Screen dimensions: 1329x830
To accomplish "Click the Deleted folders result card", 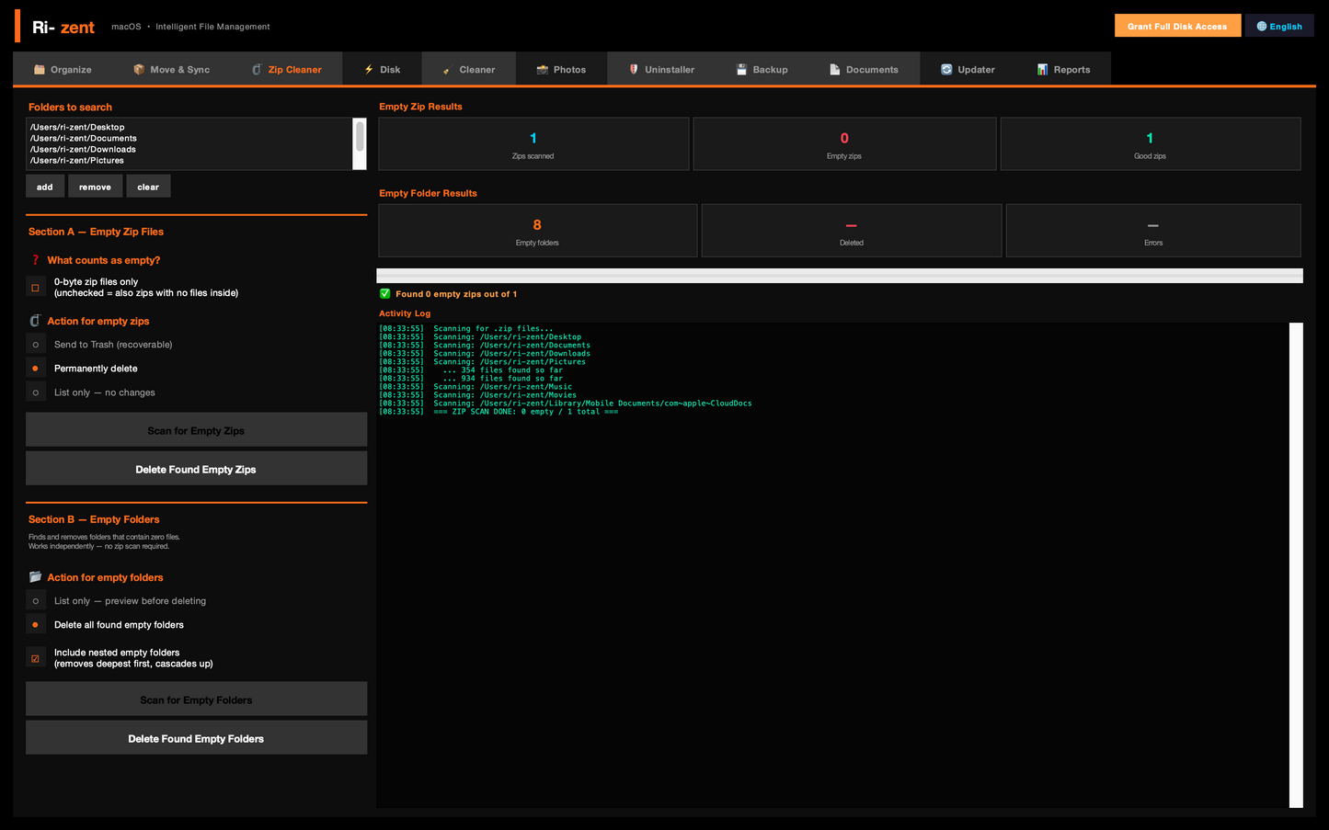I will pos(852,231).
